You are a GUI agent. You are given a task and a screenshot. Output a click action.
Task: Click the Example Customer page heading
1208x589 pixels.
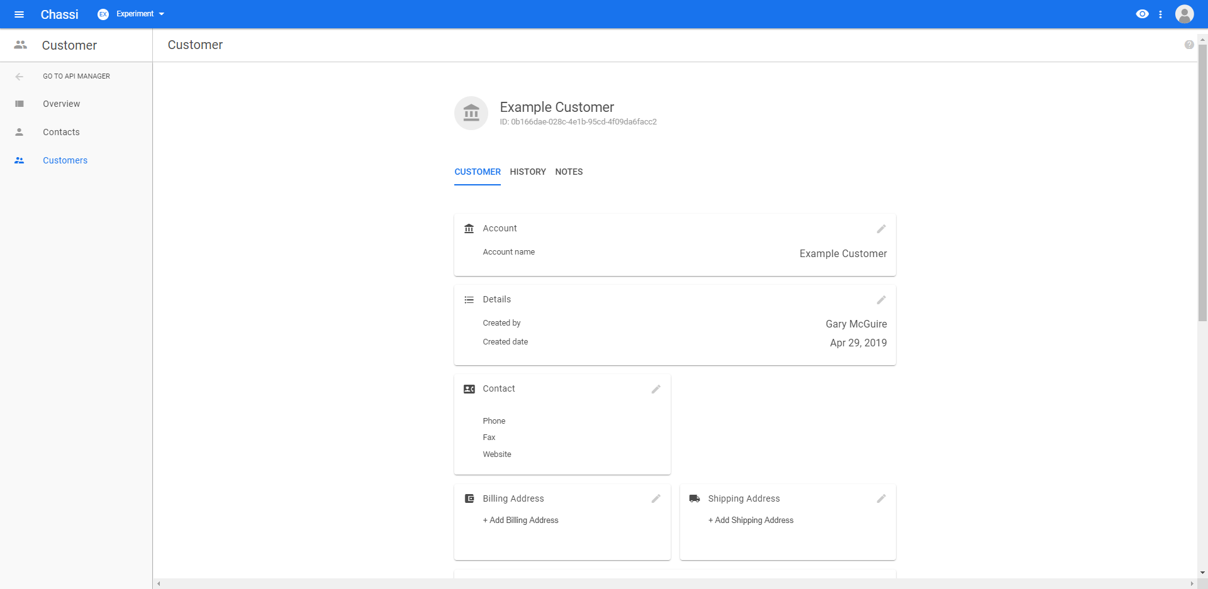(x=557, y=107)
